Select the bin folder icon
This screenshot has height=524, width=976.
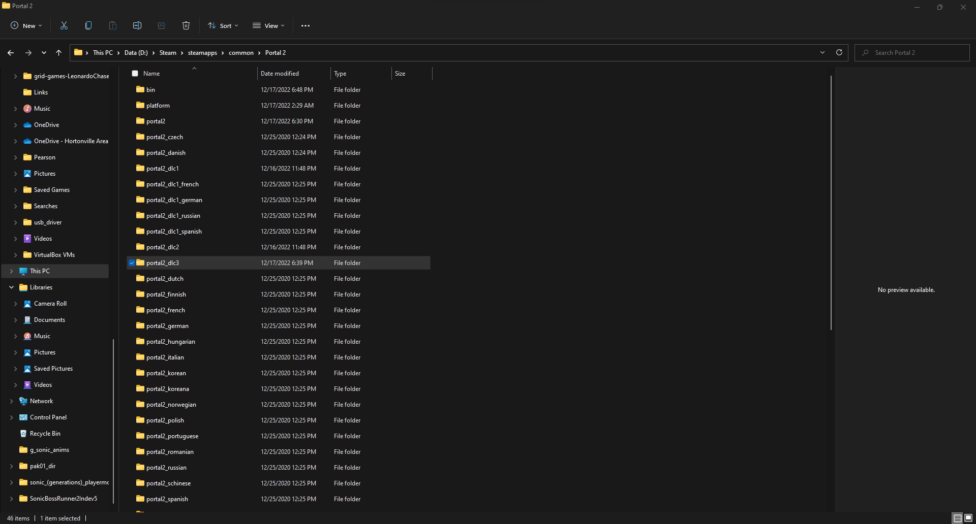tap(140, 89)
